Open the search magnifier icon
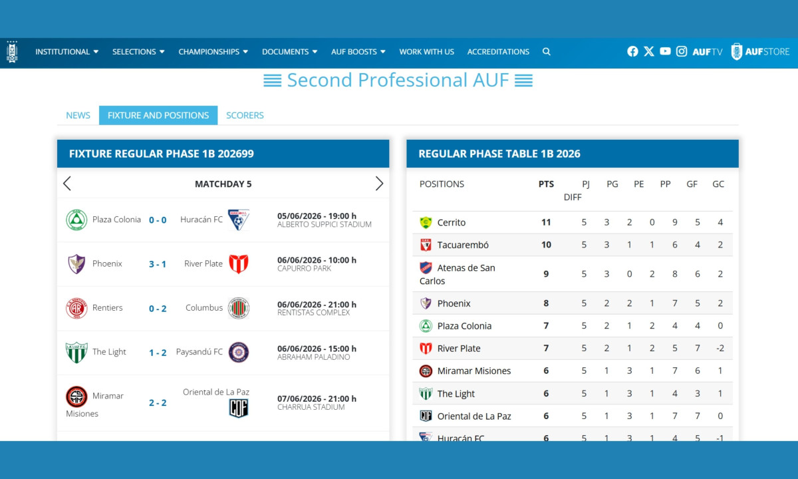Image resolution: width=798 pixels, height=479 pixels. click(547, 51)
